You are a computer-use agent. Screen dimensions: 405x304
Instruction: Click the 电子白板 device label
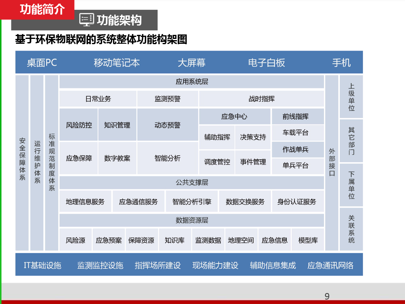coord(266,63)
